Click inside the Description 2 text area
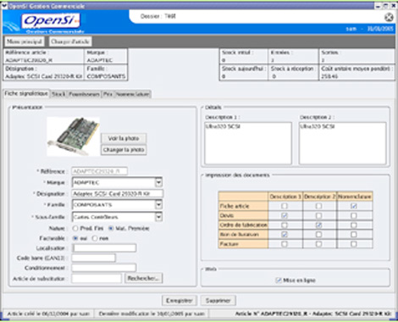This screenshot has width=398, height=322. (x=342, y=143)
